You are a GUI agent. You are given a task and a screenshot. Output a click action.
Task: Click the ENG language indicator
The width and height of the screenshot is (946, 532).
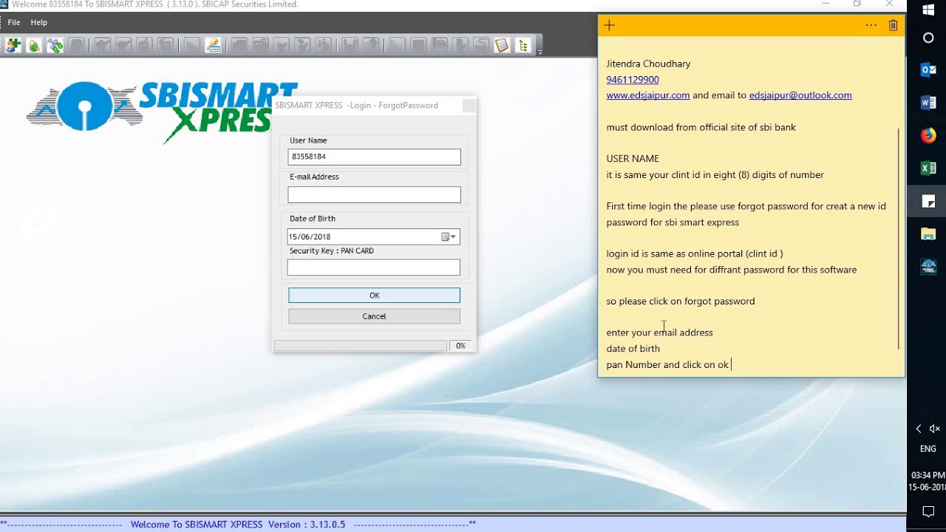coord(928,449)
